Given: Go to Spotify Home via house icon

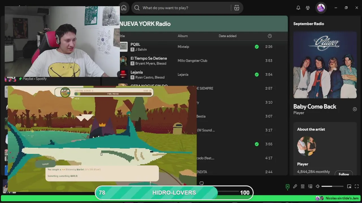Looking at the screenshot, I should pyautogui.click(x=124, y=8).
